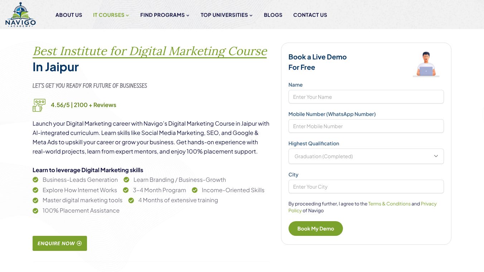Click the 3-4 Month Program text
The image size is (484, 272).
159,190
